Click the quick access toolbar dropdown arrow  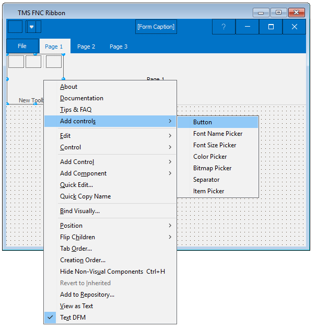31,27
